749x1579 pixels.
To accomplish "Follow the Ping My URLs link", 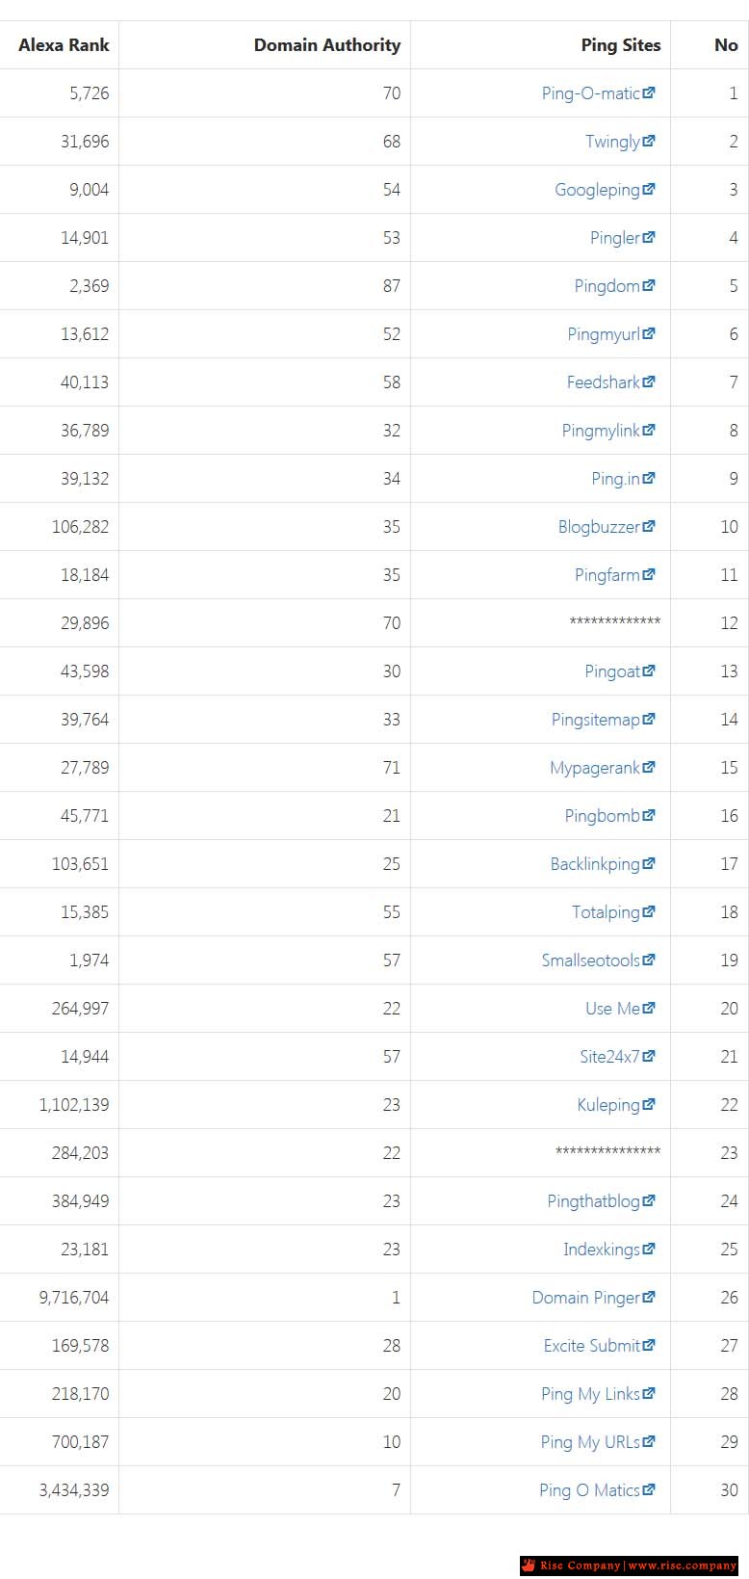I will [590, 1442].
